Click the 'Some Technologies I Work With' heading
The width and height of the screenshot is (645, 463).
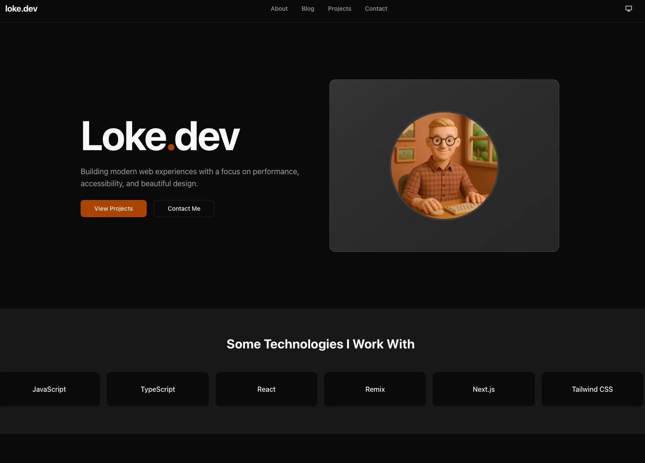pos(321,344)
